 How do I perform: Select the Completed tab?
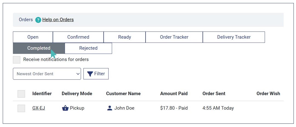pyautogui.click(x=39, y=48)
